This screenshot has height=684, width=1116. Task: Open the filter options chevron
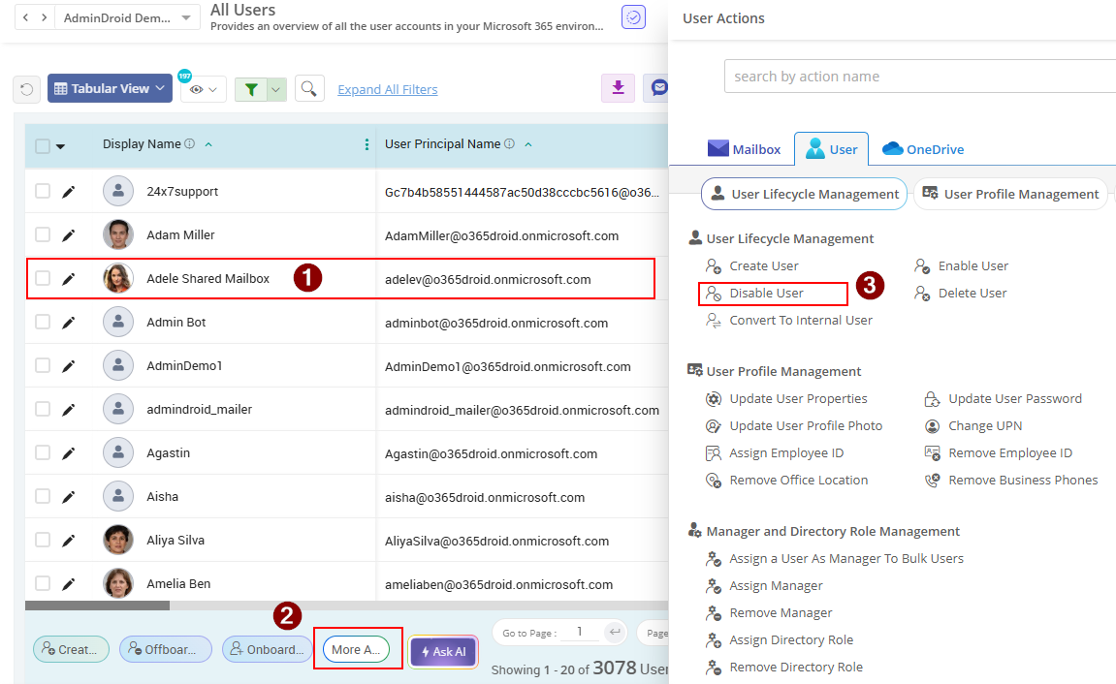click(274, 88)
